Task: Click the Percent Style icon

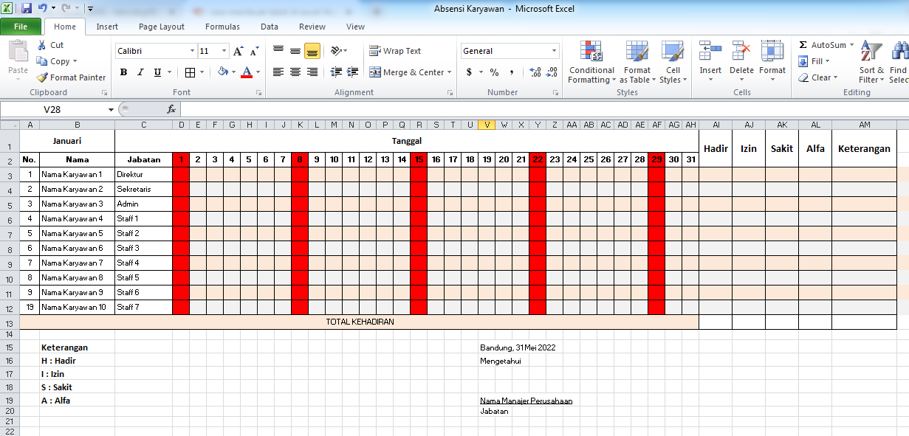Action: [494, 72]
